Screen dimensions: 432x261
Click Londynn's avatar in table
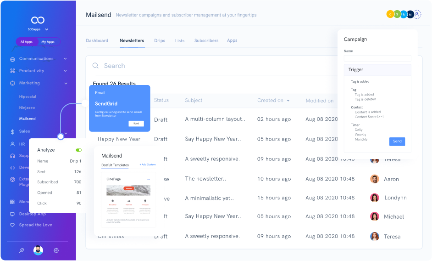coord(374,198)
